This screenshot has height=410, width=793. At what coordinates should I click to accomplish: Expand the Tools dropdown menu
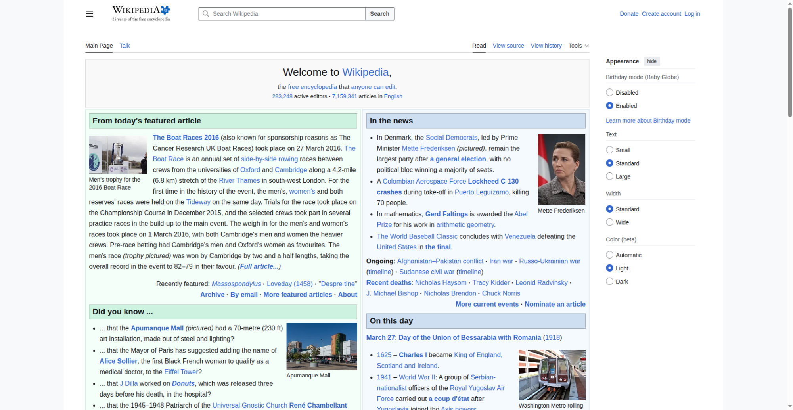pyautogui.click(x=578, y=46)
